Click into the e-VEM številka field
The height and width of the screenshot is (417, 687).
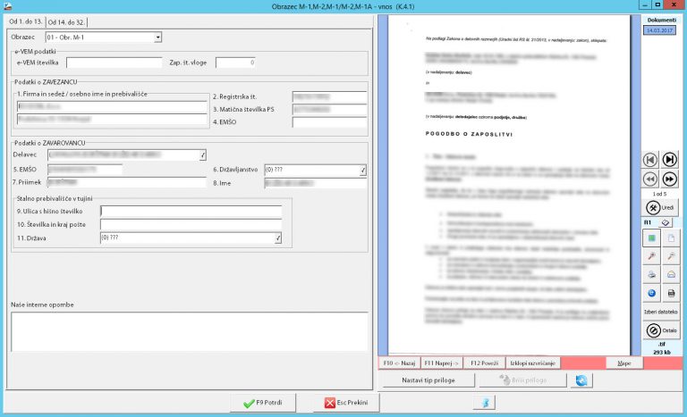click(x=113, y=63)
